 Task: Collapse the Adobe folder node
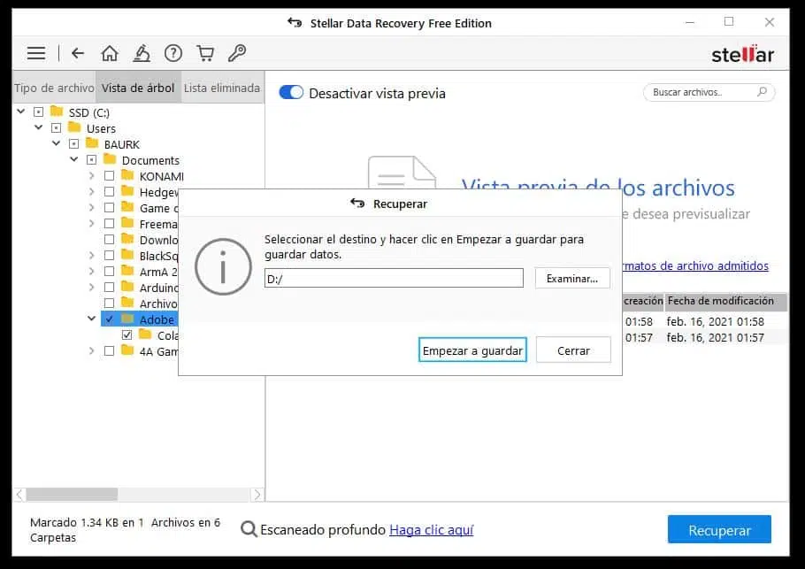91,319
